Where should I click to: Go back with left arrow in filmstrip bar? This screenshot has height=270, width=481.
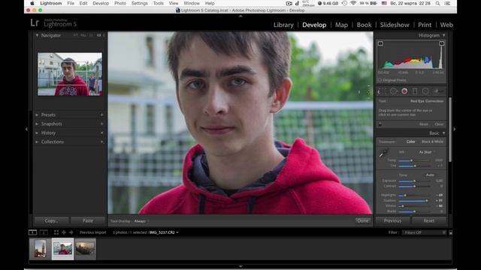coord(64,232)
